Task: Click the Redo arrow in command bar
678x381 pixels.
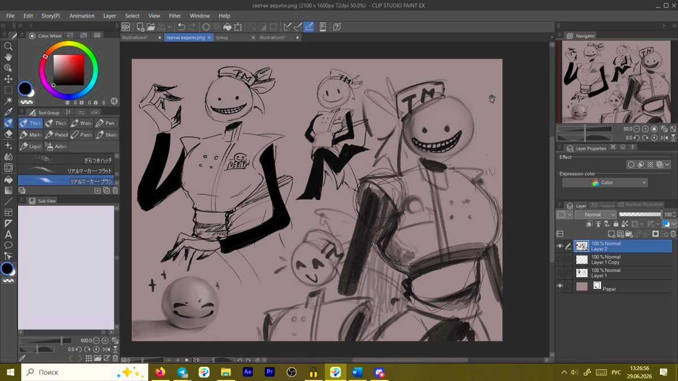Action: pyautogui.click(x=192, y=27)
